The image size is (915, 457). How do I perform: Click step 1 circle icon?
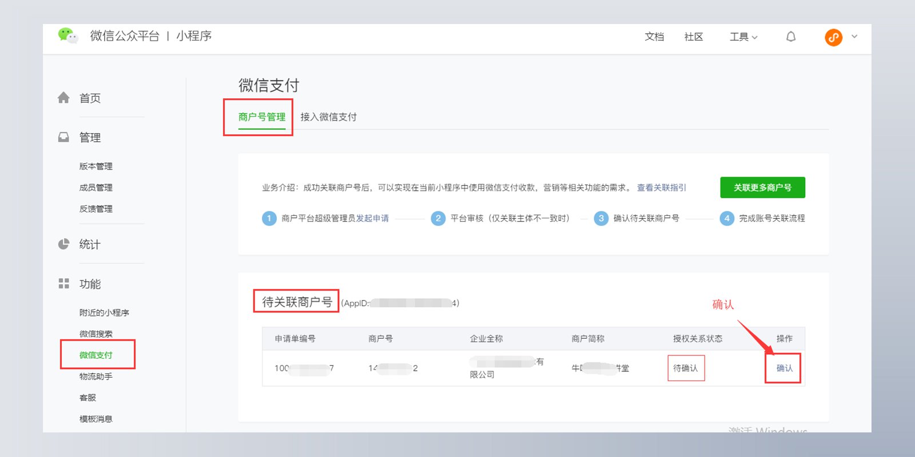[x=269, y=218]
